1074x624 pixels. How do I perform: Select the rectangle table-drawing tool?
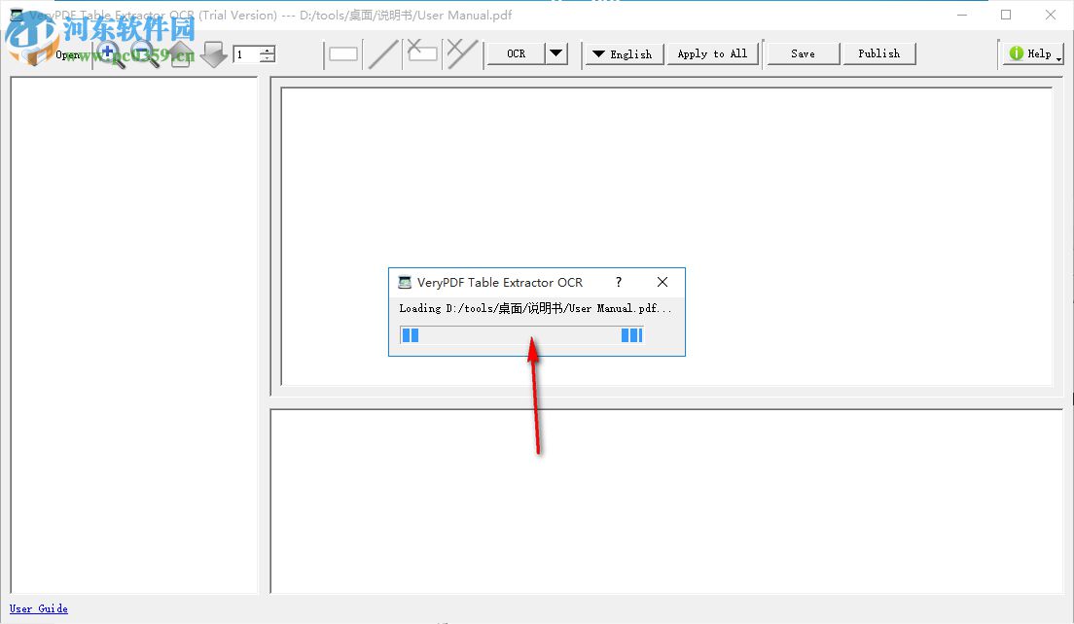(x=342, y=54)
